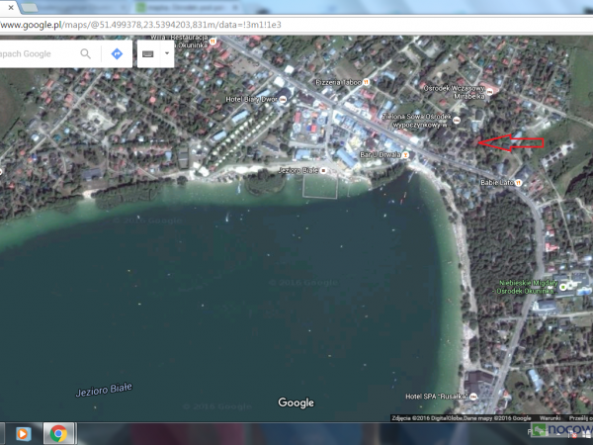Open directions with the blue arrow icon

pyautogui.click(x=117, y=53)
